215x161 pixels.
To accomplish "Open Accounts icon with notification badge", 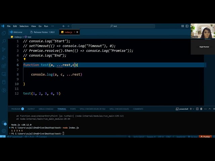I will click(x=4, y=123).
